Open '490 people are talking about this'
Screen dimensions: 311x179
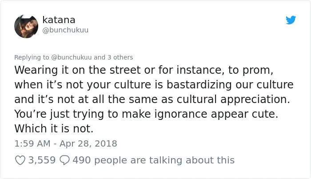click(154, 160)
